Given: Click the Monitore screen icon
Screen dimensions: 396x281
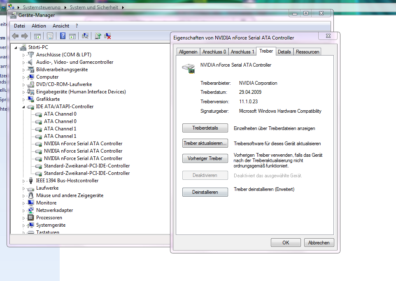Looking at the screenshot, I should pos(31,203).
